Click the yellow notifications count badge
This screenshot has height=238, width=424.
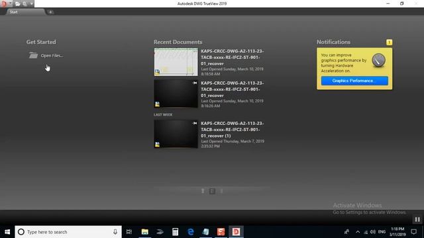[x=389, y=42]
